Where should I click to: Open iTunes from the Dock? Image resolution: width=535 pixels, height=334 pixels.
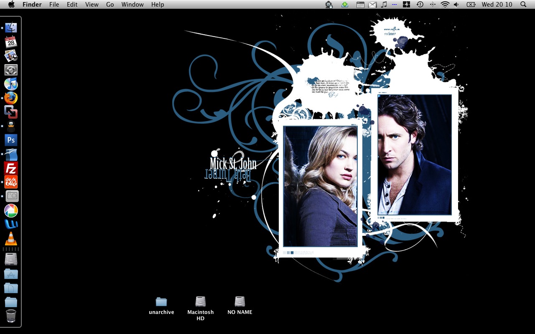pos(11,84)
